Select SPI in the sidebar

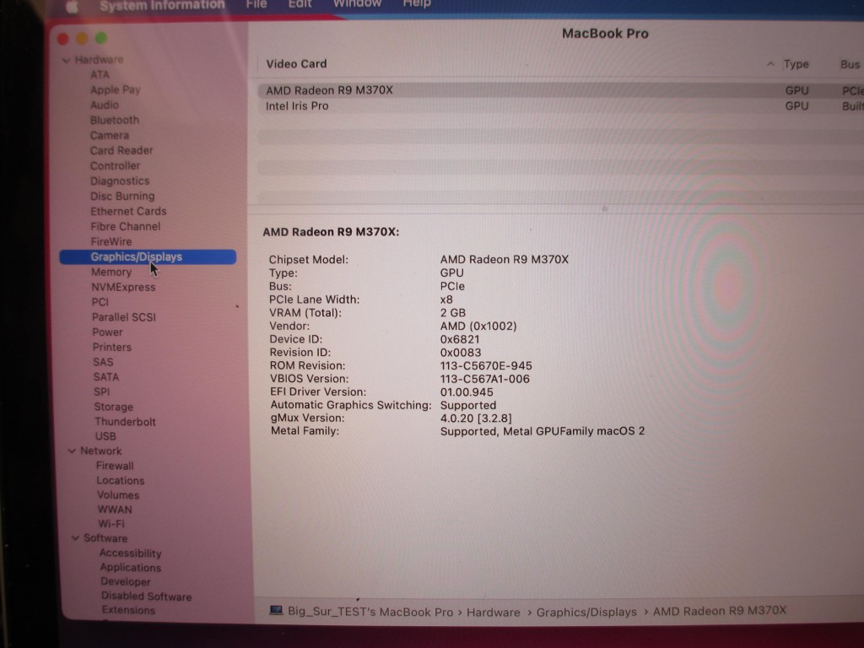(102, 391)
